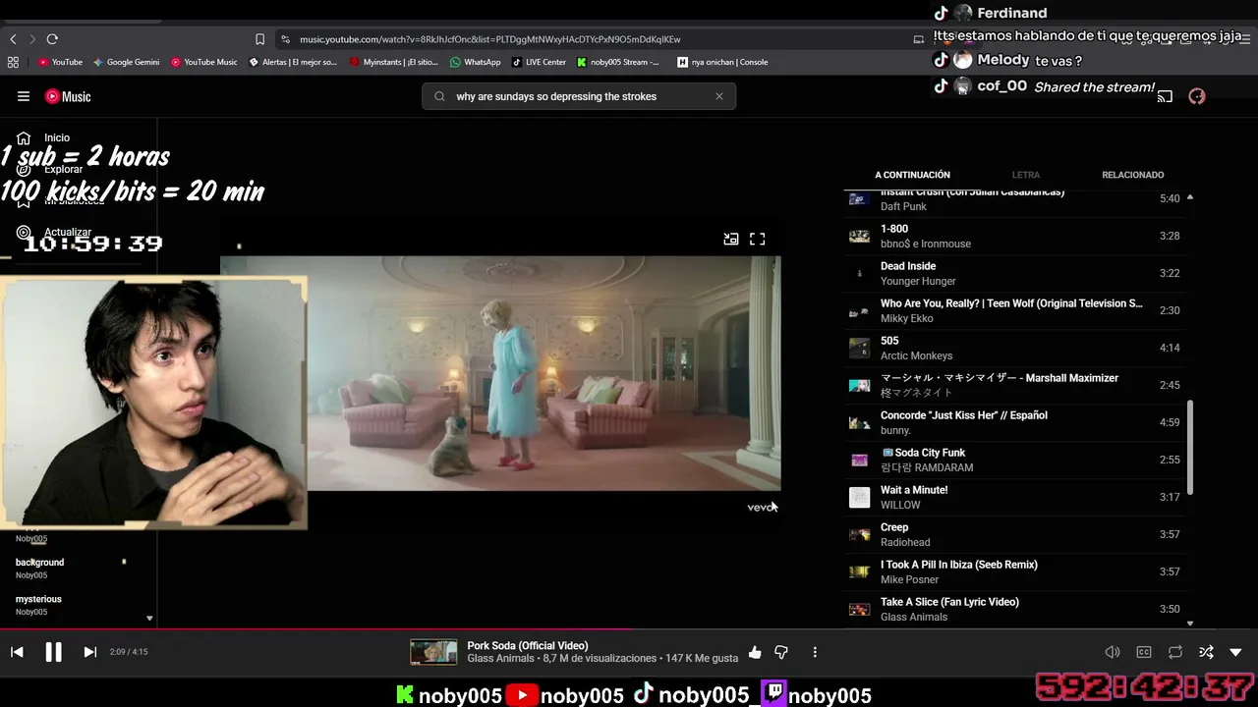The image size is (1258, 707).
Task: Reload the current page
Action: pyautogui.click(x=52, y=39)
